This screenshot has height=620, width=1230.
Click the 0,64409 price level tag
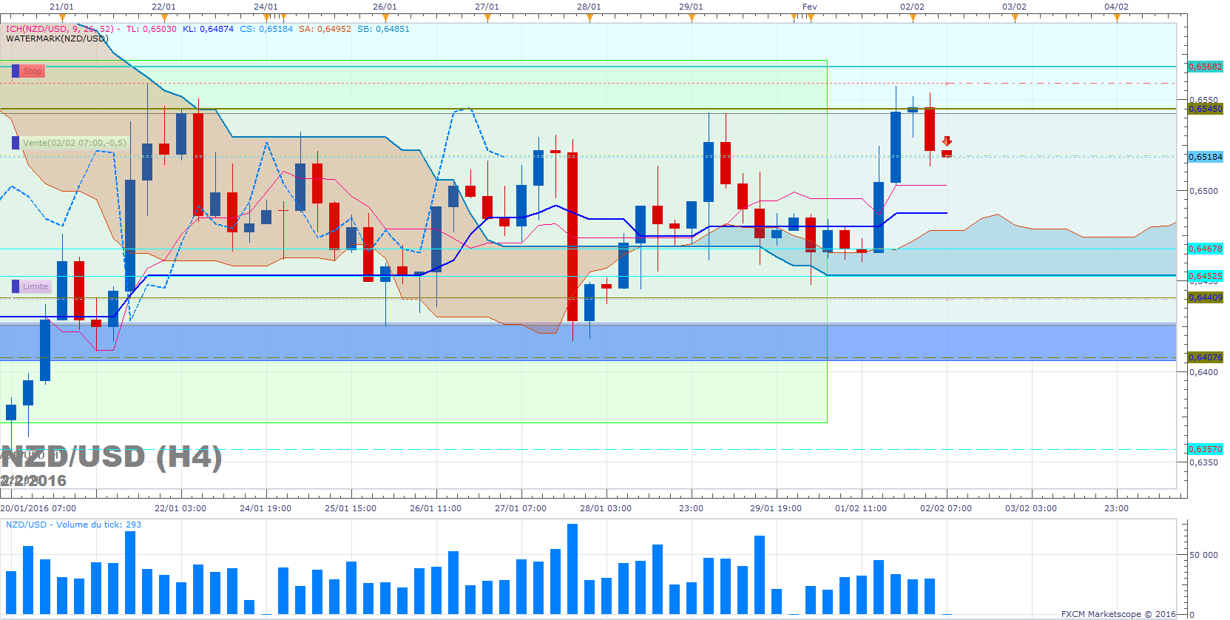pos(1206,297)
